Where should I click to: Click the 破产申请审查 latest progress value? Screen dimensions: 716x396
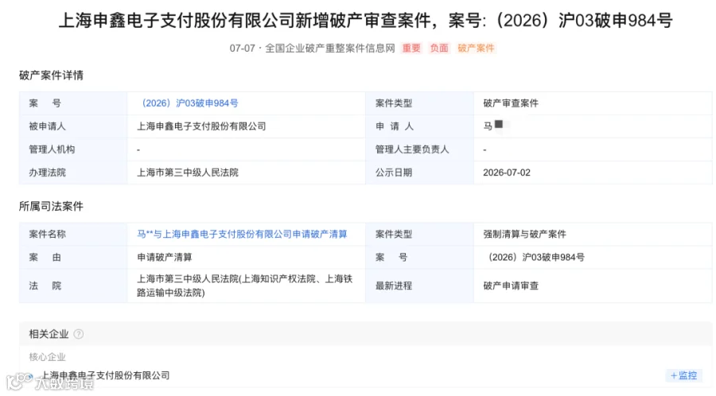[x=511, y=285]
